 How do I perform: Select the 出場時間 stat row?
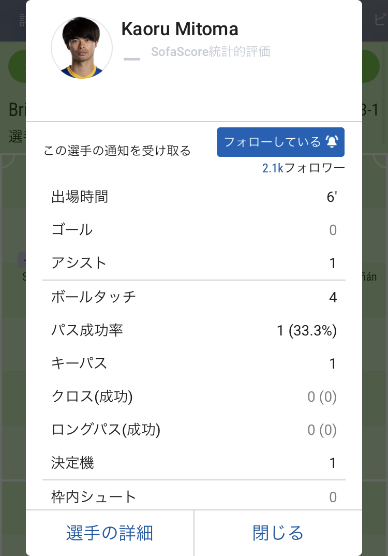pyautogui.click(x=194, y=197)
